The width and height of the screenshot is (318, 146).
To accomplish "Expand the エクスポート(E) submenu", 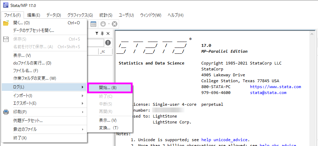I will point(44,103).
